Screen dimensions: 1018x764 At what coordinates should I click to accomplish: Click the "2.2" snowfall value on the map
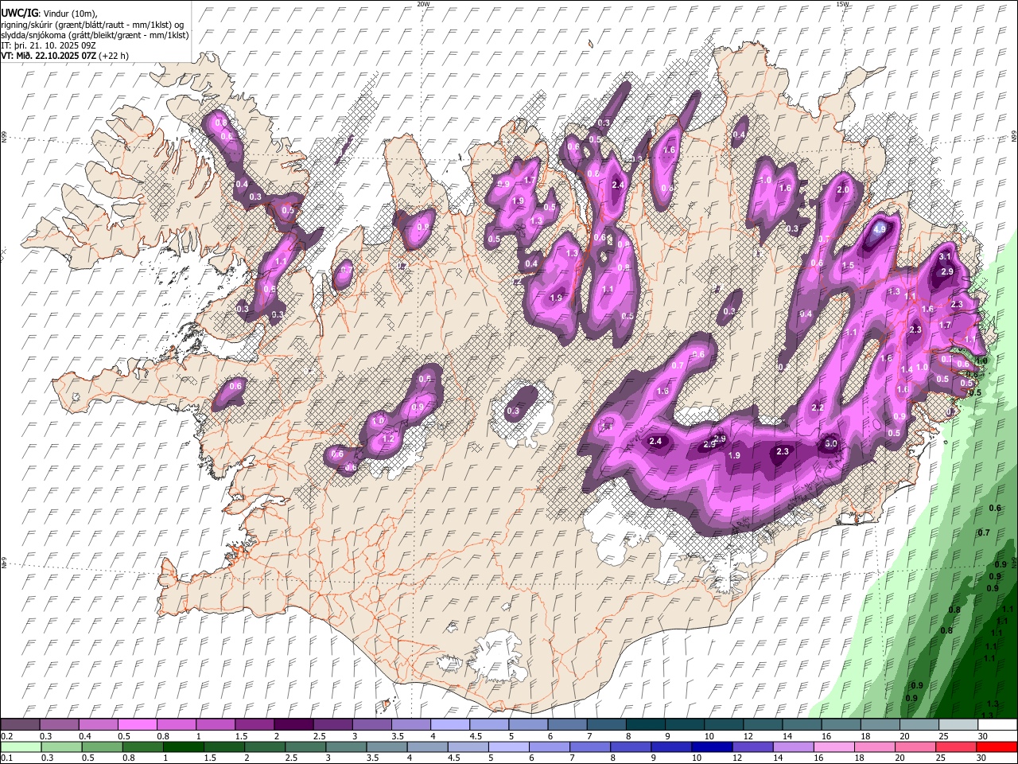click(x=818, y=407)
